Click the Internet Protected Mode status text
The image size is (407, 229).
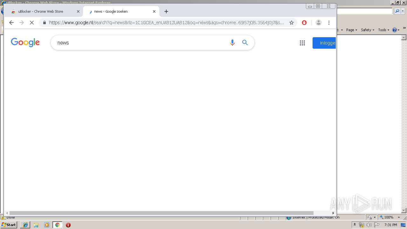coord(316,218)
